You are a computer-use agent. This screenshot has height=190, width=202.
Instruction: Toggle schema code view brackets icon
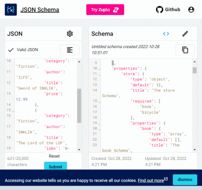[166, 34]
